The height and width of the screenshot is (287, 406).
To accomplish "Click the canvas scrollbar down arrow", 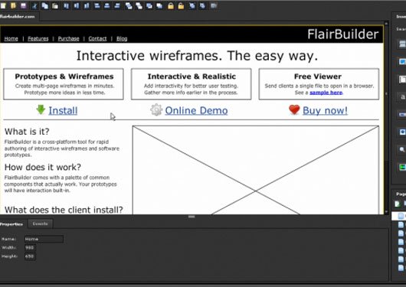I will coord(386,212).
